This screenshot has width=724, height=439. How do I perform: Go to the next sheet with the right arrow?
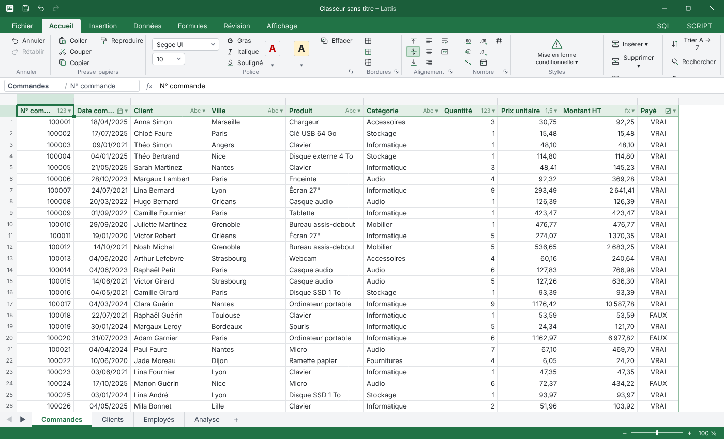(x=23, y=420)
